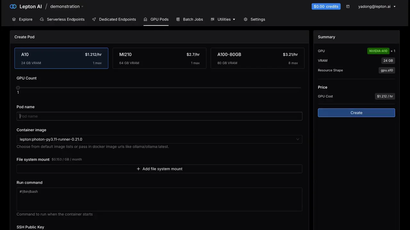Select the MI210 GPU card
Screen dimensions: 410x230
pos(159,58)
